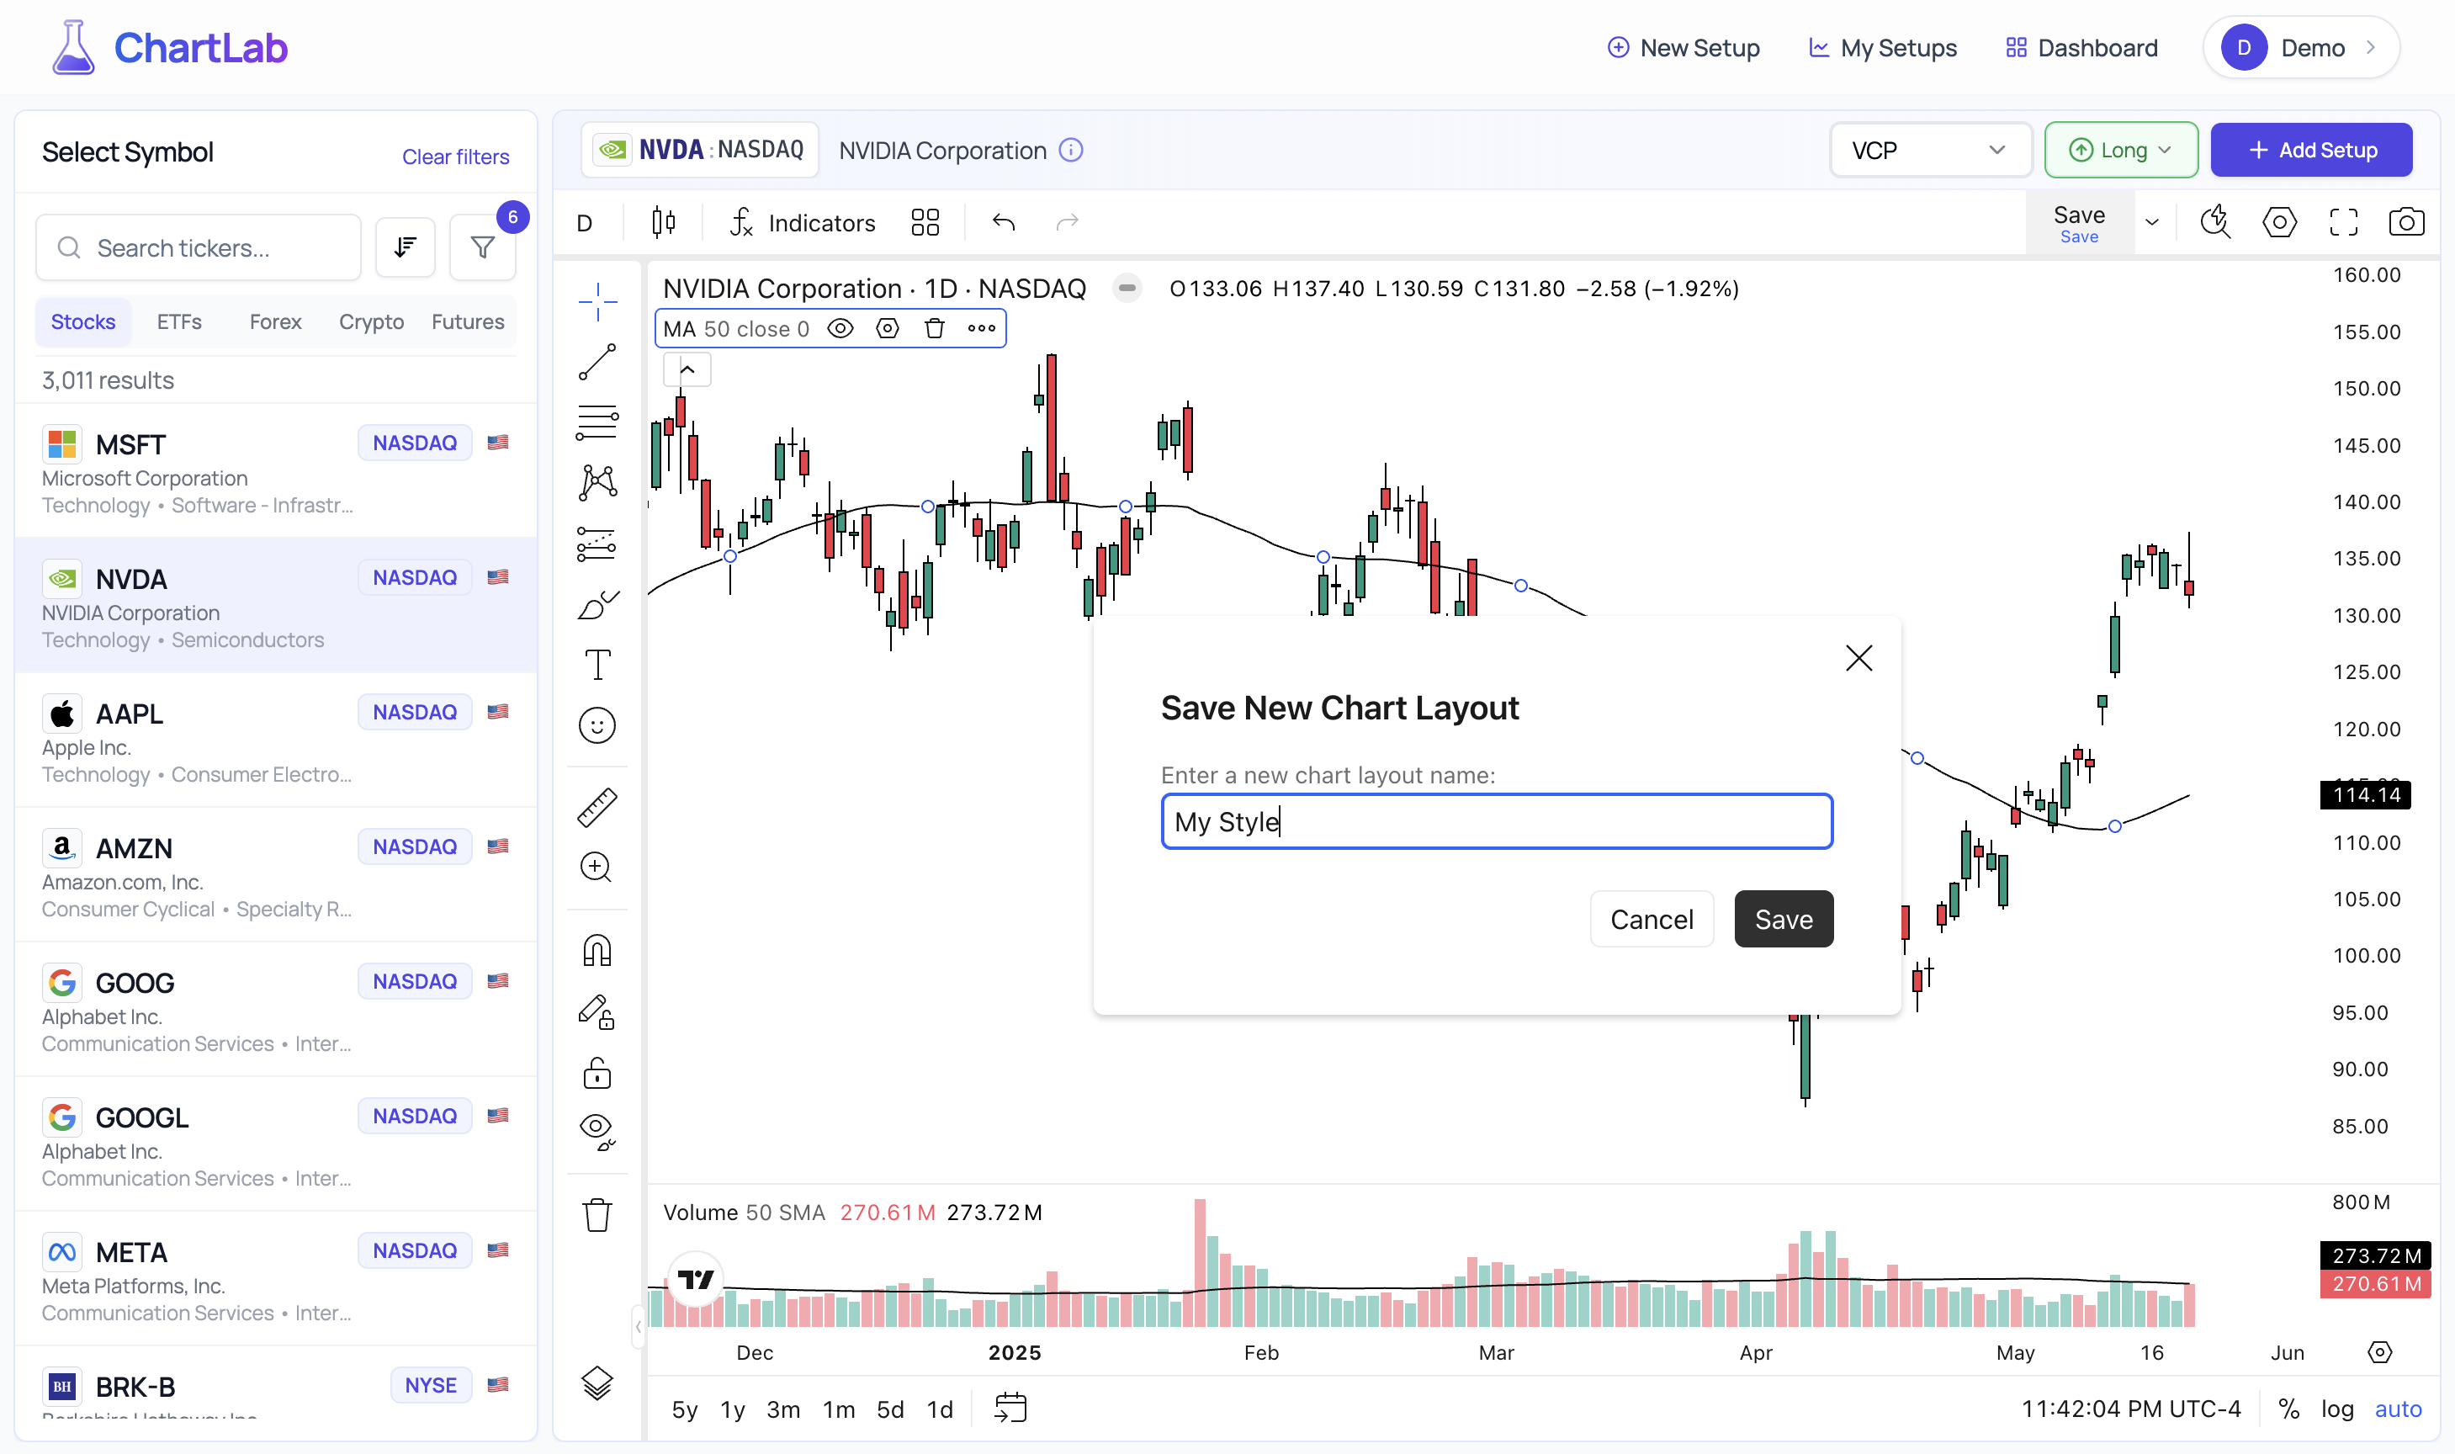Open the quick search lightning icon
The height and width of the screenshot is (1454, 2455).
click(x=2214, y=222)
